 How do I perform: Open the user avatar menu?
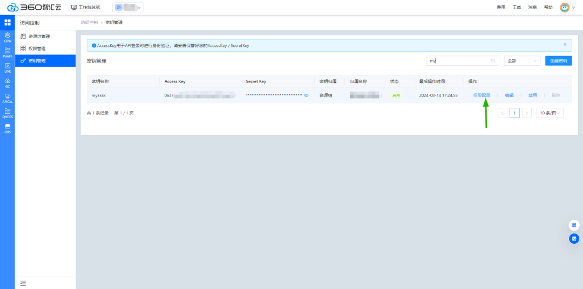point(565,8)
